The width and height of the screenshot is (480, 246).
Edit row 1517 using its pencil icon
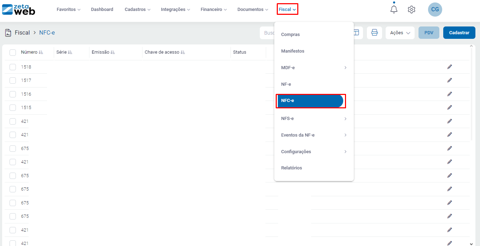click(450, 80)
